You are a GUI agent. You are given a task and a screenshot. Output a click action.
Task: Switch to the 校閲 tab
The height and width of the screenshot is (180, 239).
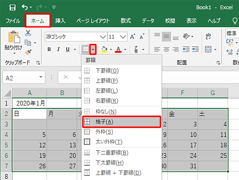pyautogui.click(x=170, y=21)
